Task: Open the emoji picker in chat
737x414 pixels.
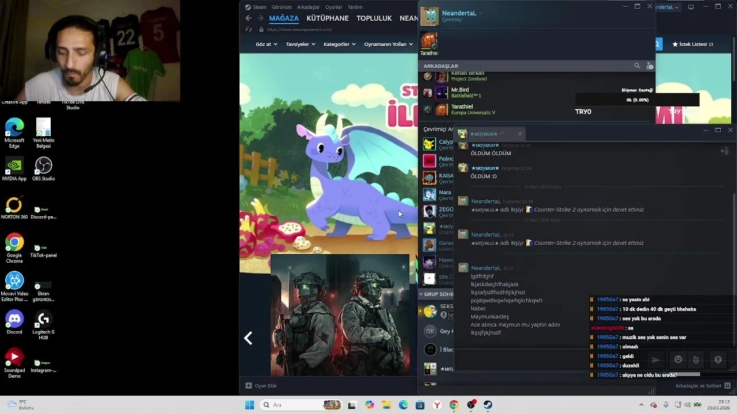Action: 678,360
